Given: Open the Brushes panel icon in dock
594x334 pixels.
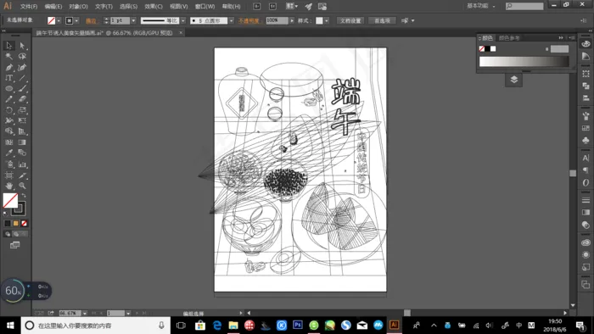Looking at the screenshot, I should pos(586,116).
